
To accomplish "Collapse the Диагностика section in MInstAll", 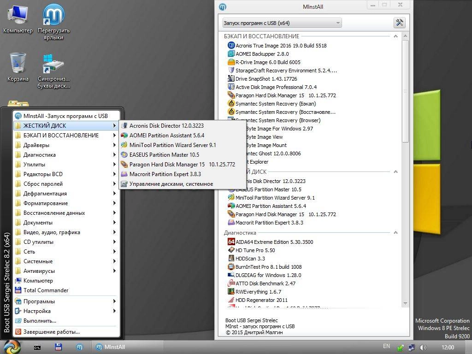I will coord(395,233).
